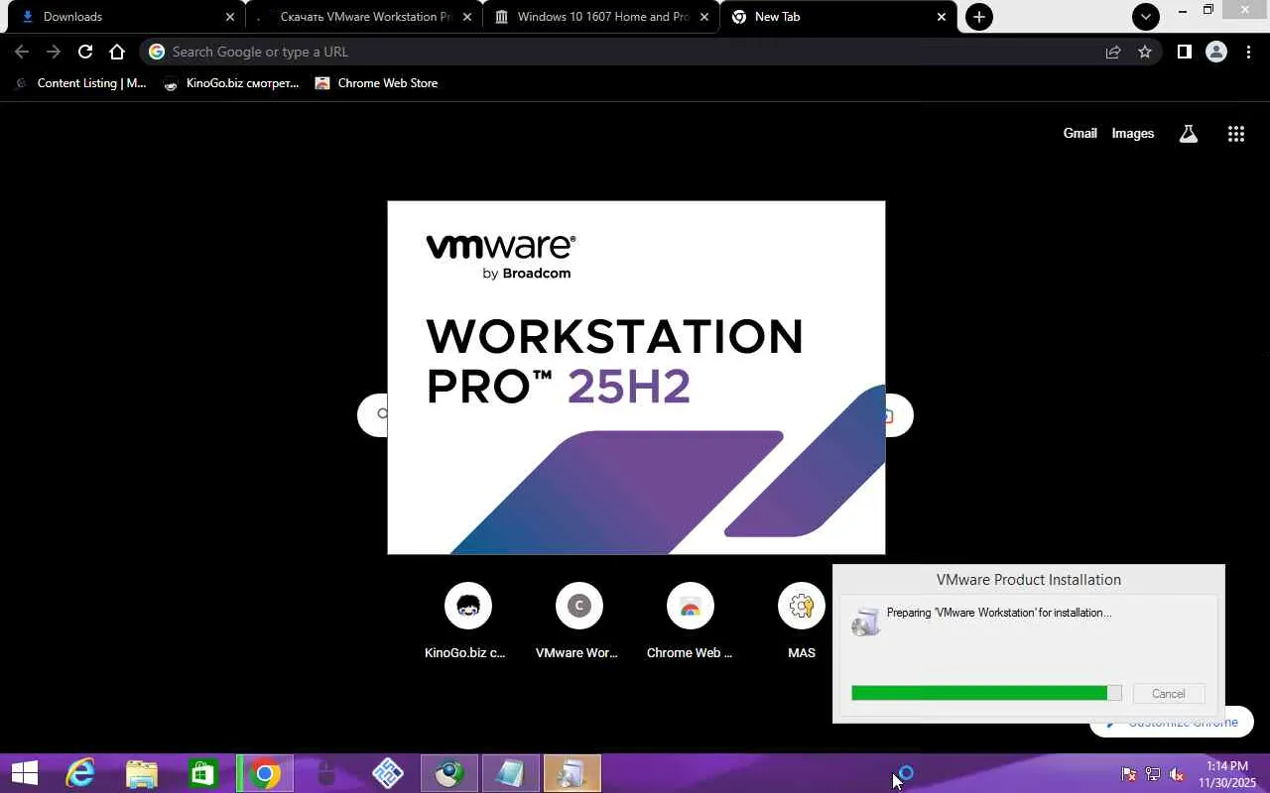
Task: Open the taskbar clock showing 1:14 PM
Action: pyautogui.click(x=1227, y=774)
